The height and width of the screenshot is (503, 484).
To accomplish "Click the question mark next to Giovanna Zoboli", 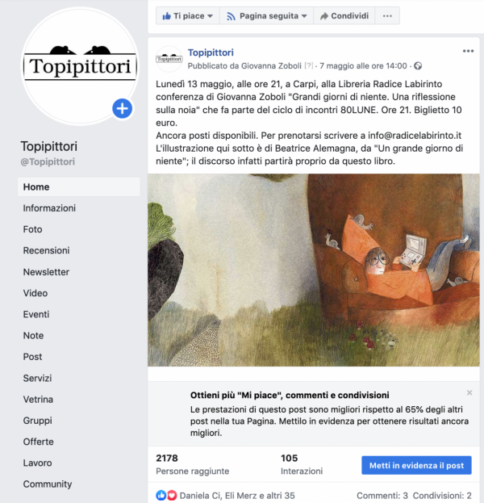I will pos(309,65).
